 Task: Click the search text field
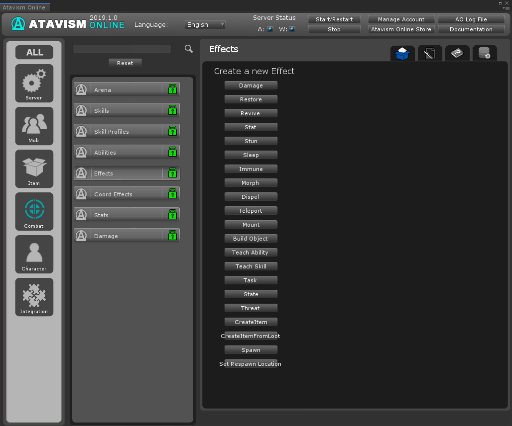pos(122,49)
